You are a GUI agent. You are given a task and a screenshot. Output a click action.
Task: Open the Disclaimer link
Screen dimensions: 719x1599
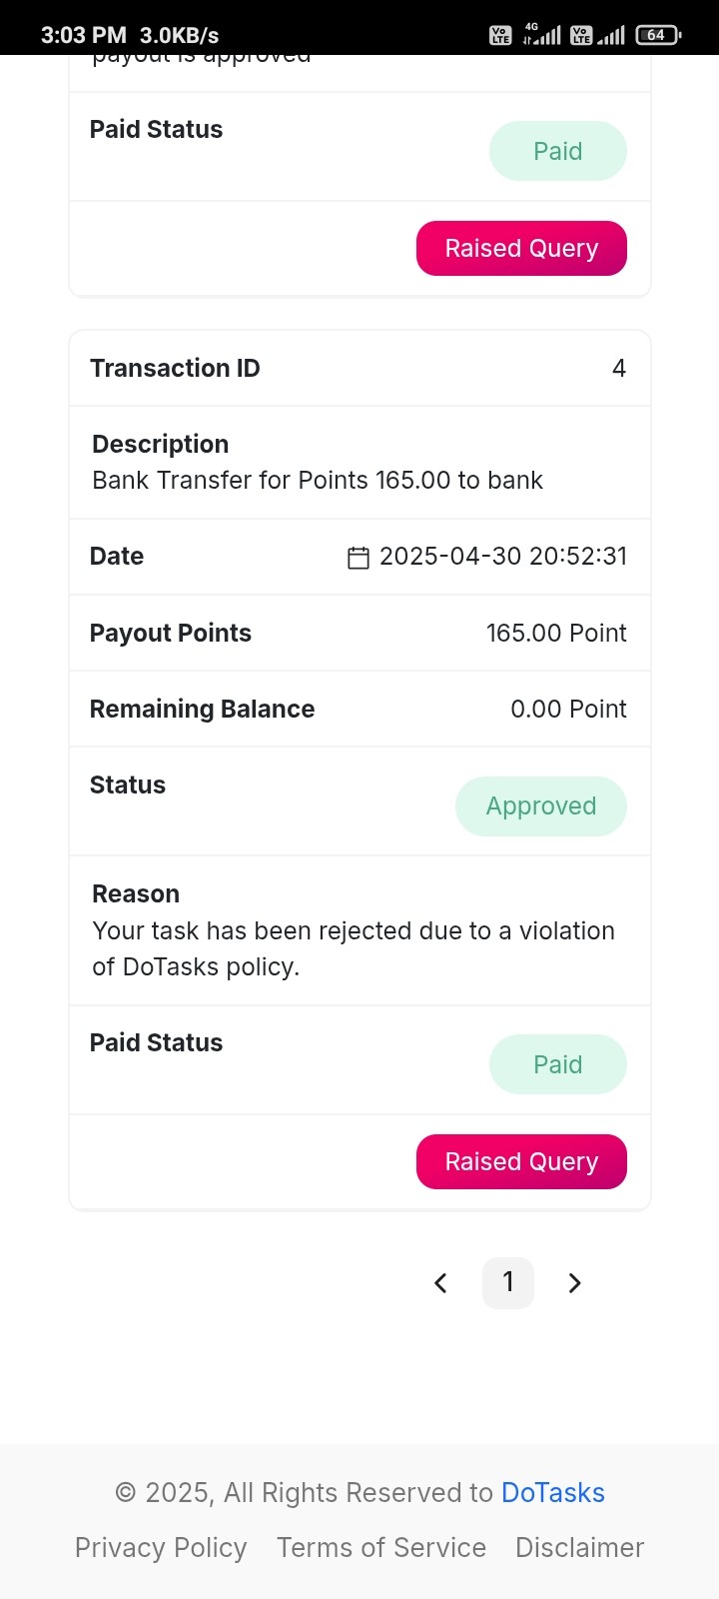(x=580, y=1547)
